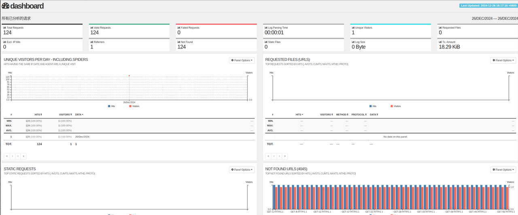Go to last page in Unique Visitors pagination
The image size is (518, 215).
pos(24,156)
